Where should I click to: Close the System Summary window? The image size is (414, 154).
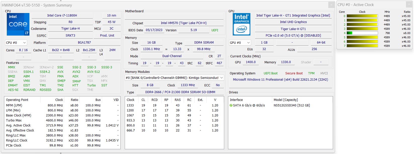pos(331,5)
